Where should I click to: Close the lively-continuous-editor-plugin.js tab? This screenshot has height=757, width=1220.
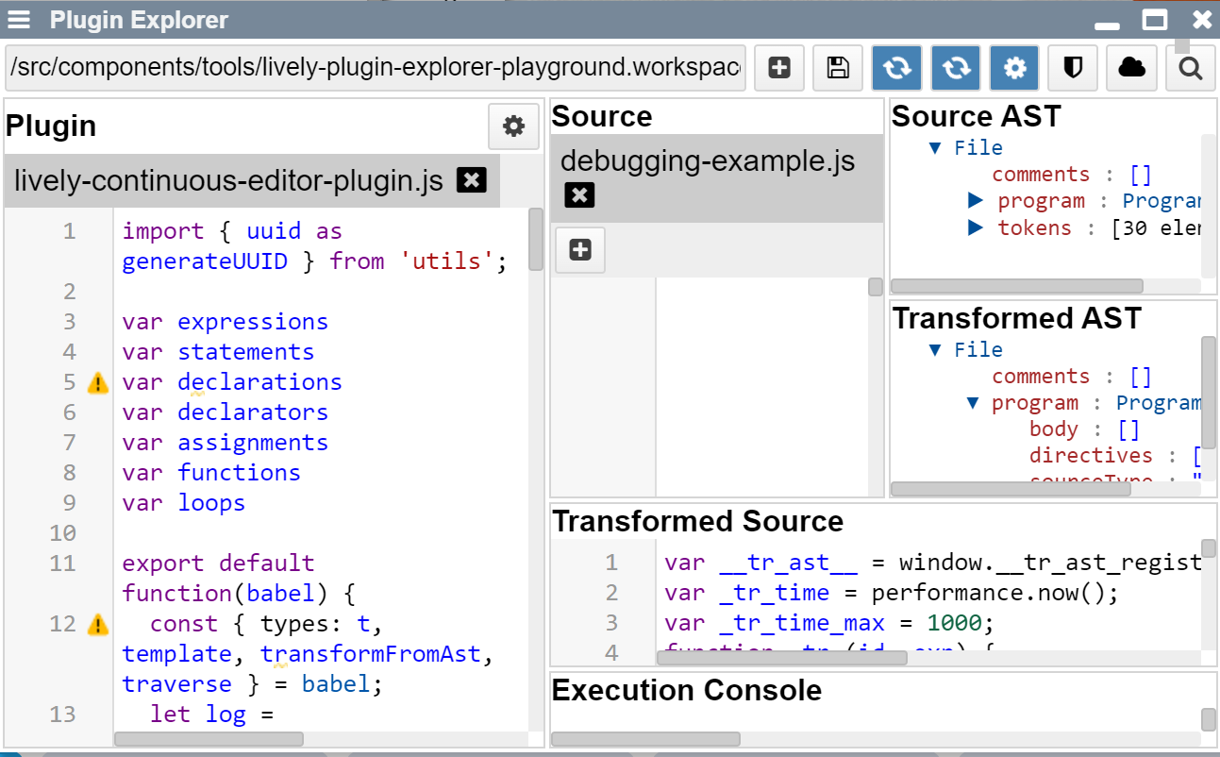coord(472,180)
